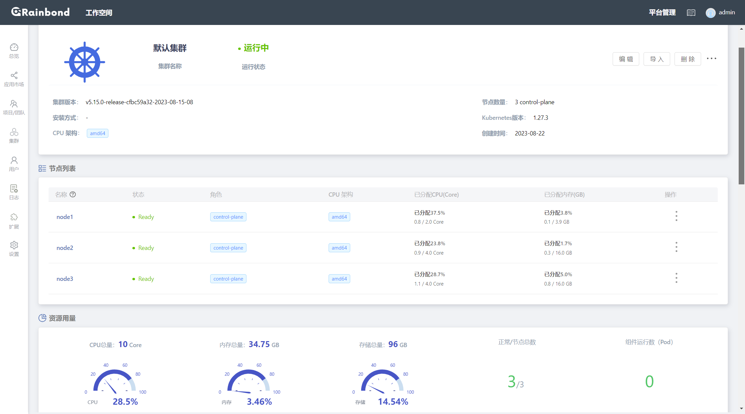Click node3's 已分配5.0% memory value

(x=558, y=274)
